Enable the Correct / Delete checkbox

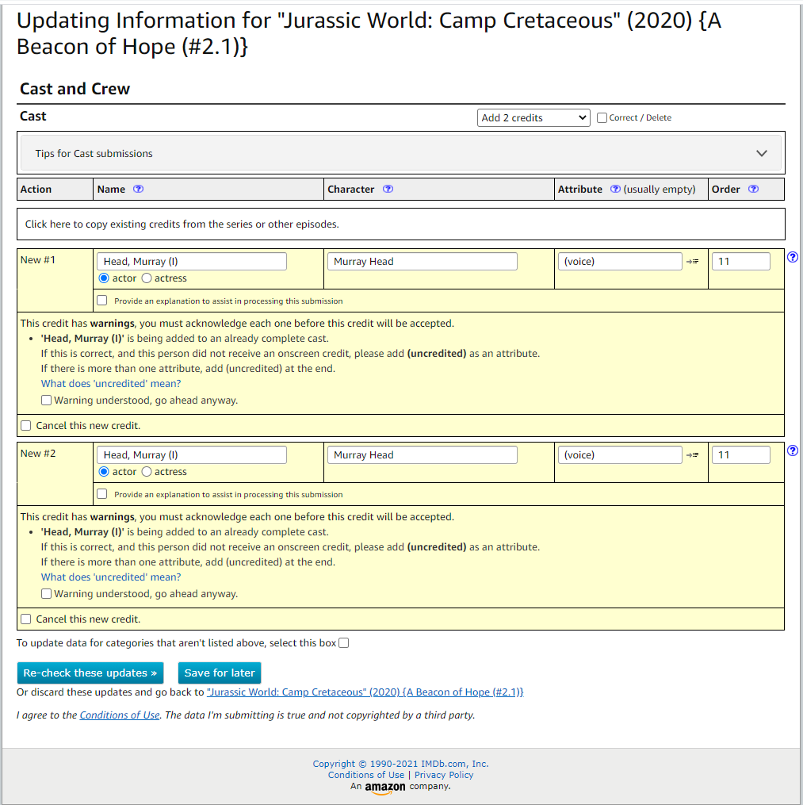[602, 118]
